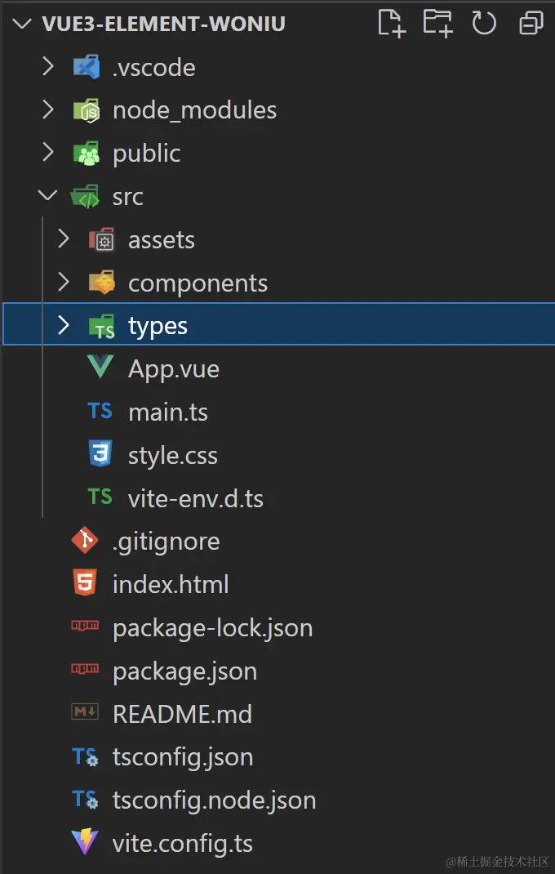
Task: Select the assets folder name
Action: pyautogui.click(x=162, y=241)
